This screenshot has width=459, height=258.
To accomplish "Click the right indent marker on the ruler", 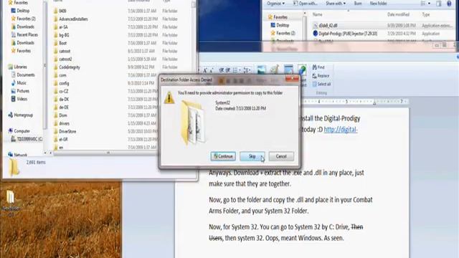I will tap(374, 102).
